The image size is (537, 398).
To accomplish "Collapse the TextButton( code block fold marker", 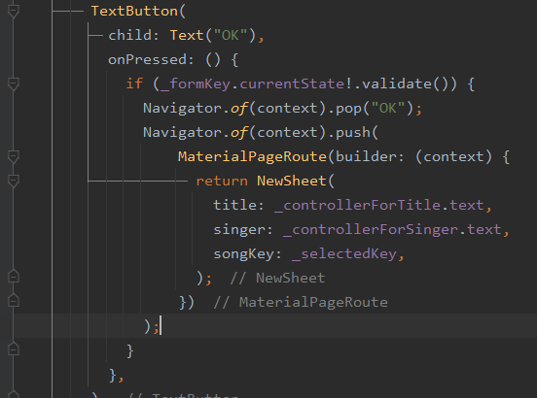I will click(14, 11).
